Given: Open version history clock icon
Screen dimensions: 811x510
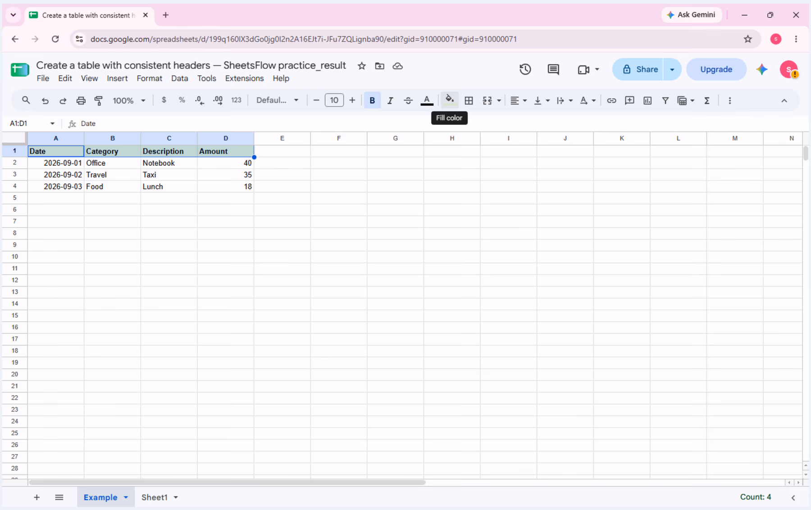Looking at the screenshot, I should tap(525, 69).
